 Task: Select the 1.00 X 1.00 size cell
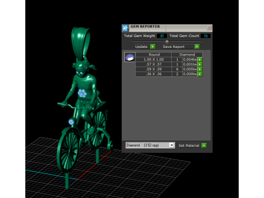click(x=153, y=59)
